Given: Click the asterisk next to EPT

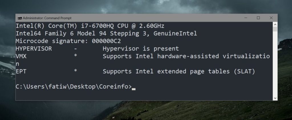Looking at the screenshot, I should pyautogui.click(x=75, y=71).
